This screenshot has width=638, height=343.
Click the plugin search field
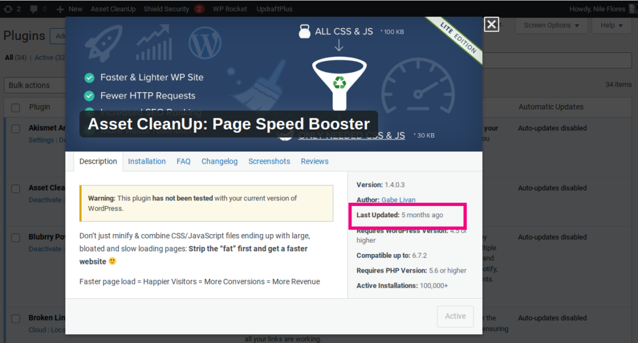557,60
